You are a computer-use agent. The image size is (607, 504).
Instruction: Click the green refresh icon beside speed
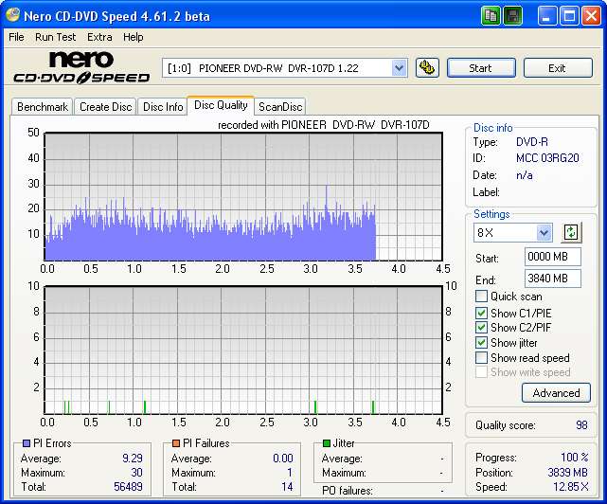tap(571, 232)
